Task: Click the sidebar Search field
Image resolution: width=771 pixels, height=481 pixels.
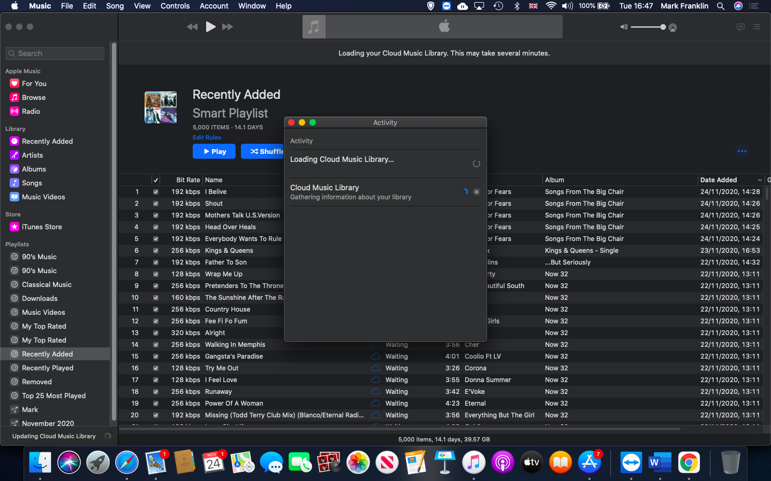Action: [x=55, y=53]
